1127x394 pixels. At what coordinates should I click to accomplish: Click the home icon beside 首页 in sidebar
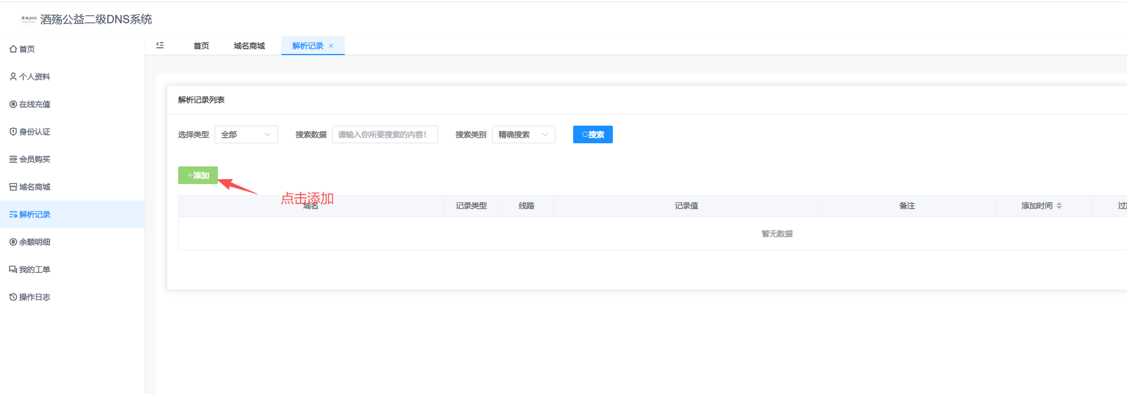click(13, 49)
